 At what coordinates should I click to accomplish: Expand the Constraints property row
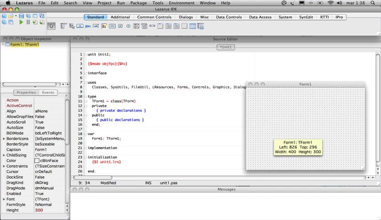[4, 166]
